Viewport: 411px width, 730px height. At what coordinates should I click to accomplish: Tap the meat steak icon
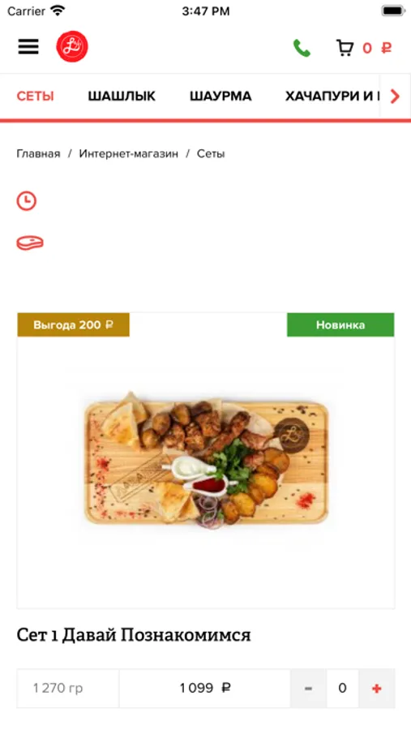pos(30,243)
